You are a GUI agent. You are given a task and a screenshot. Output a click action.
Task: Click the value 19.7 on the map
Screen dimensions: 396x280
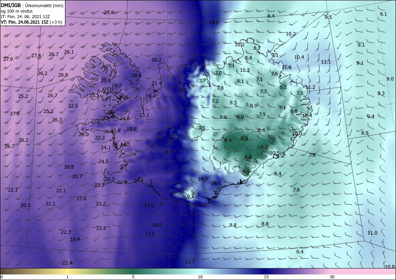pyautogui.click(x=116, y=86)
